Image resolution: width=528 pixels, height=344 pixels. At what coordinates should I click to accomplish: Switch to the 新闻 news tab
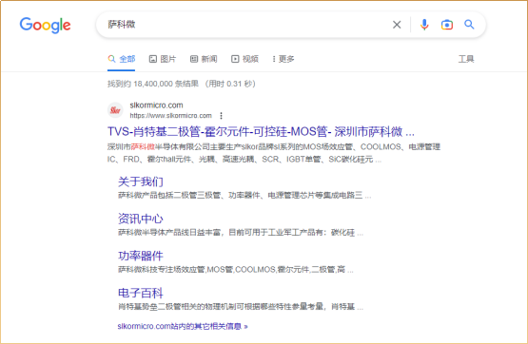pos(204,59)
